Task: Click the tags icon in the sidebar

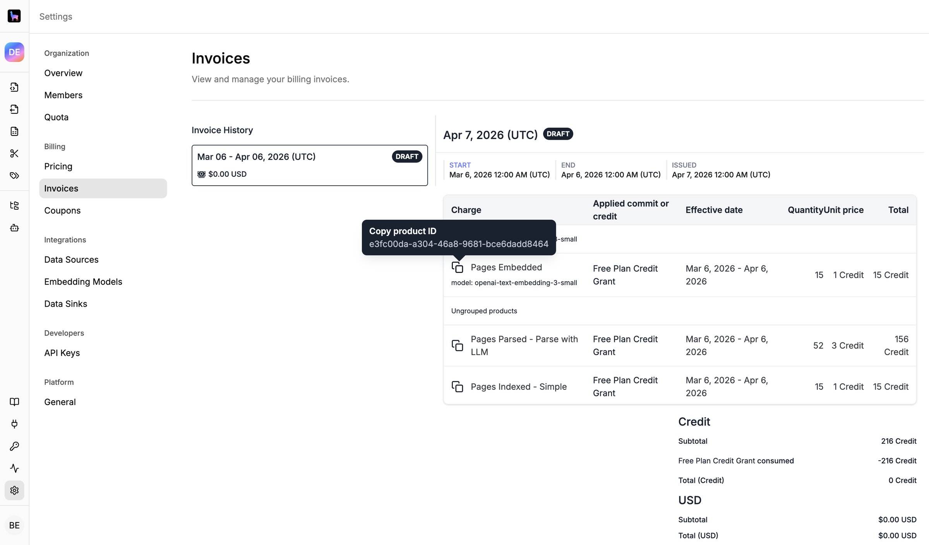Action: tap(14, 175)
